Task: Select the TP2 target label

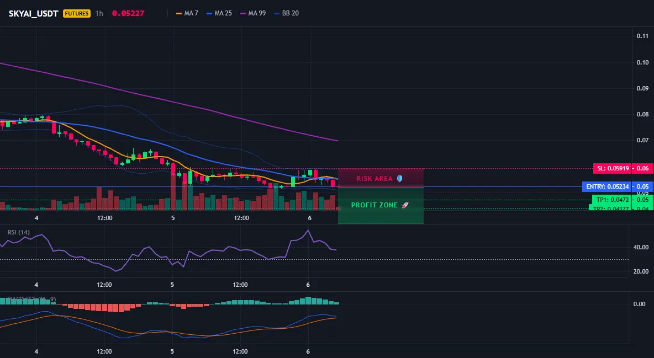Action: 610,208
